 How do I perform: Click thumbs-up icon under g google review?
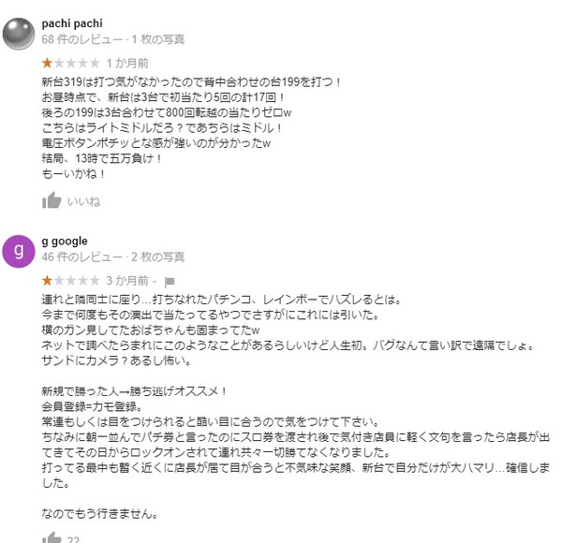52,537
